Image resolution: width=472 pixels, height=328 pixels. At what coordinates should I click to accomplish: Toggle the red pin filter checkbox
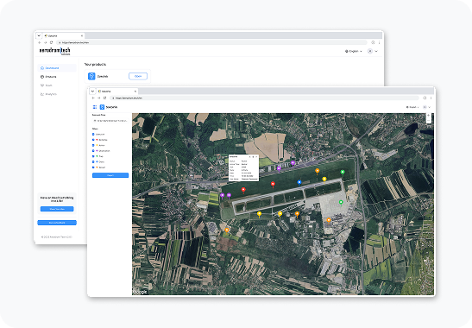pos(93,140)
